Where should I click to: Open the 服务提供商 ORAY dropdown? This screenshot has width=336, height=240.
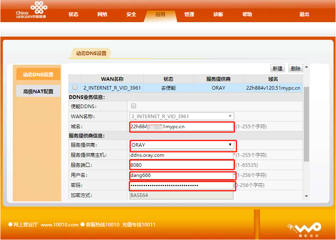click(182, 145)
